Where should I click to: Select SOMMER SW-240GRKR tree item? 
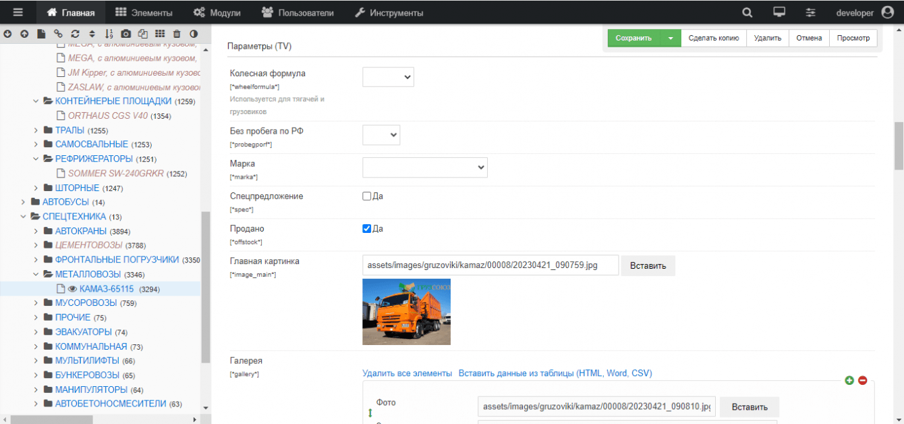[x=117, y=174]
